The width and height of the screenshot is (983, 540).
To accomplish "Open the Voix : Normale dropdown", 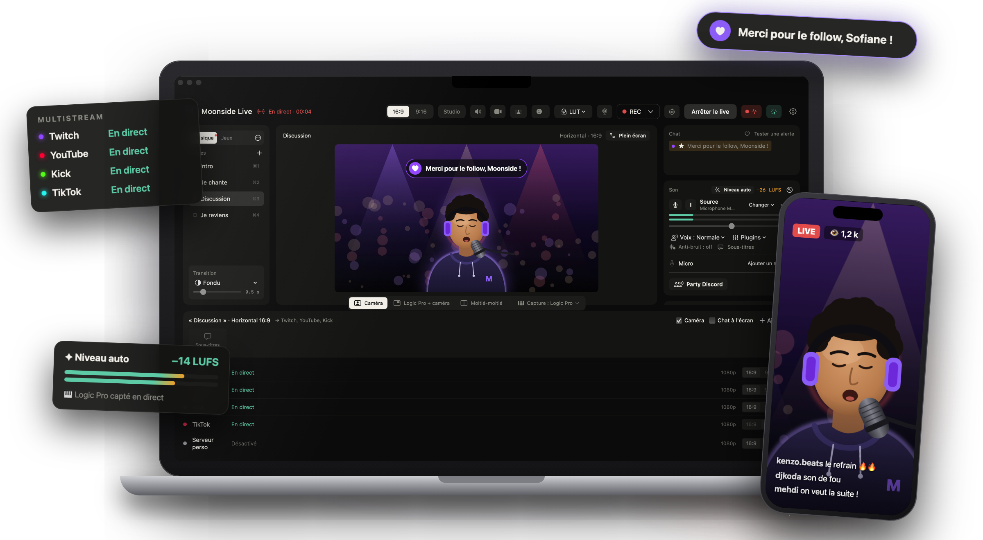I will point(698,238).
